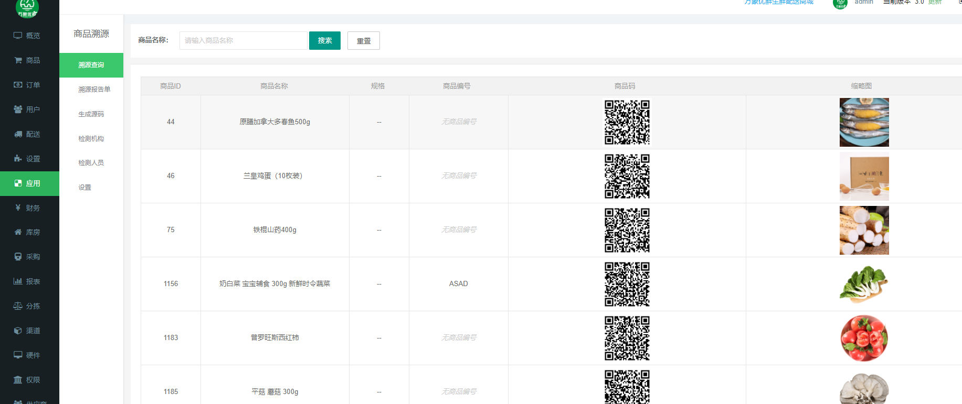Click the 商品ID column header
This screenshot has width=962, height=404.
coord(171,86)
